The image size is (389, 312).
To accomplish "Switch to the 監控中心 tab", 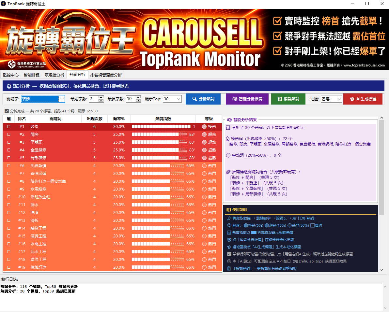I will pos(11,75).
